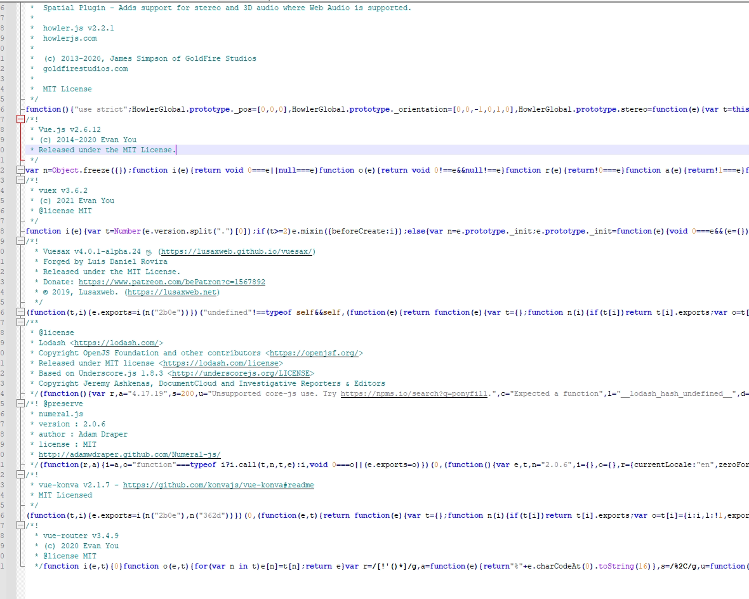Click the "Spatial Plugin" description line

(227, 8)
